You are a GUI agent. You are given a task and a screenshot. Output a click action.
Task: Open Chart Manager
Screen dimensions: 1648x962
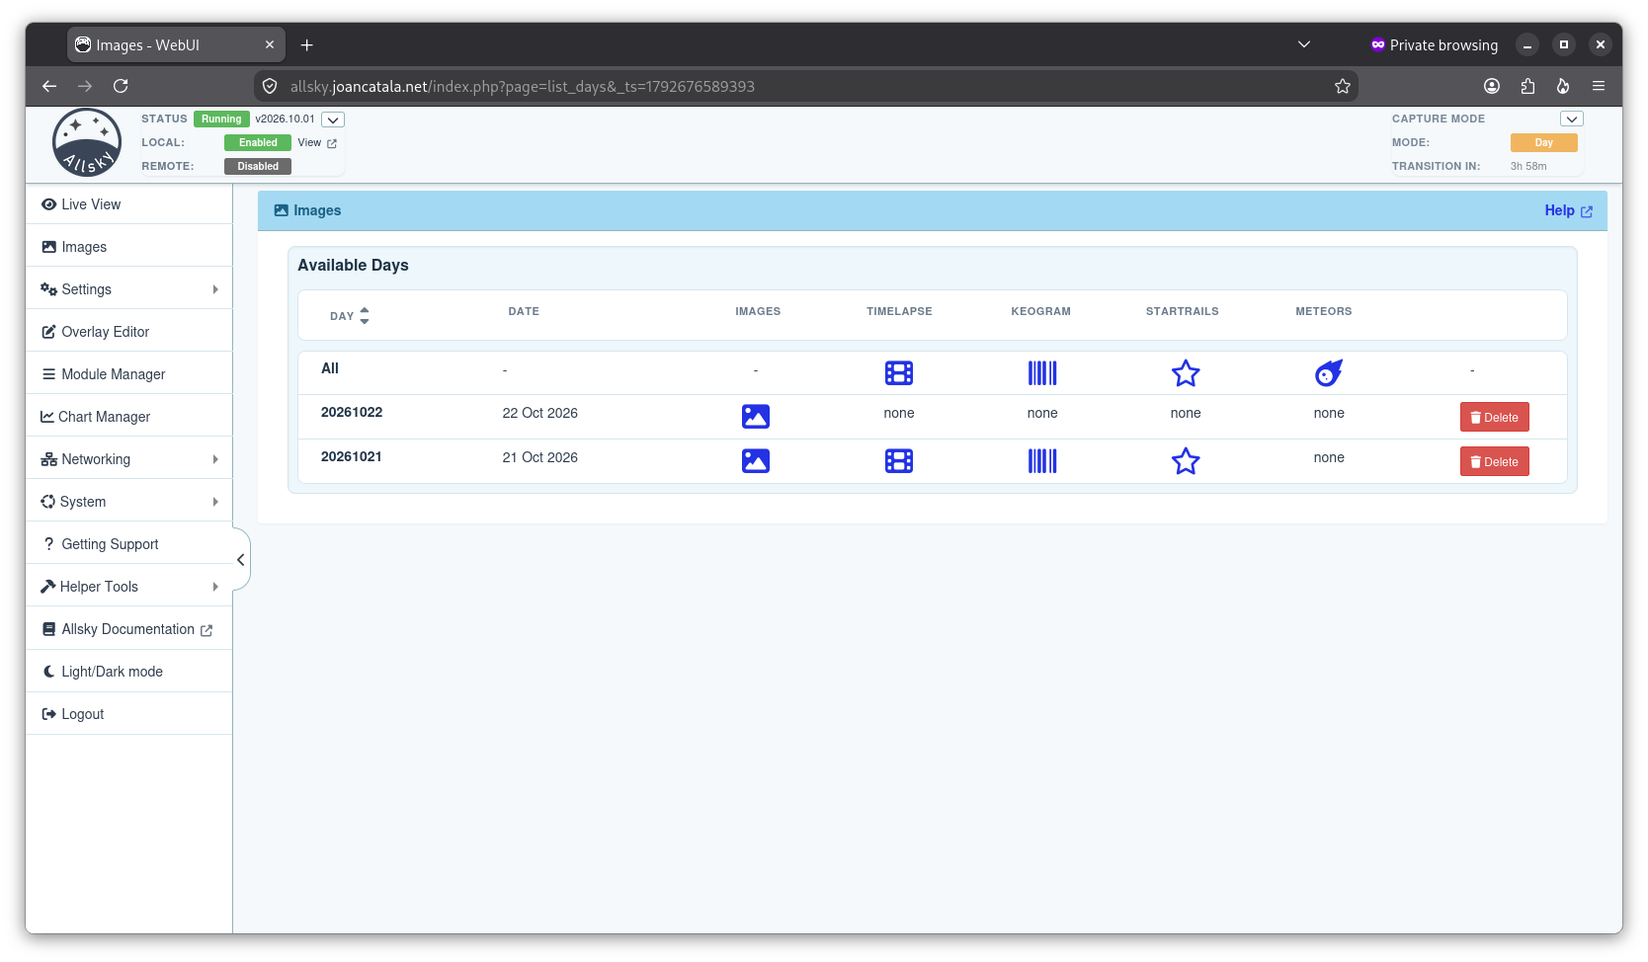pos(128,417)
